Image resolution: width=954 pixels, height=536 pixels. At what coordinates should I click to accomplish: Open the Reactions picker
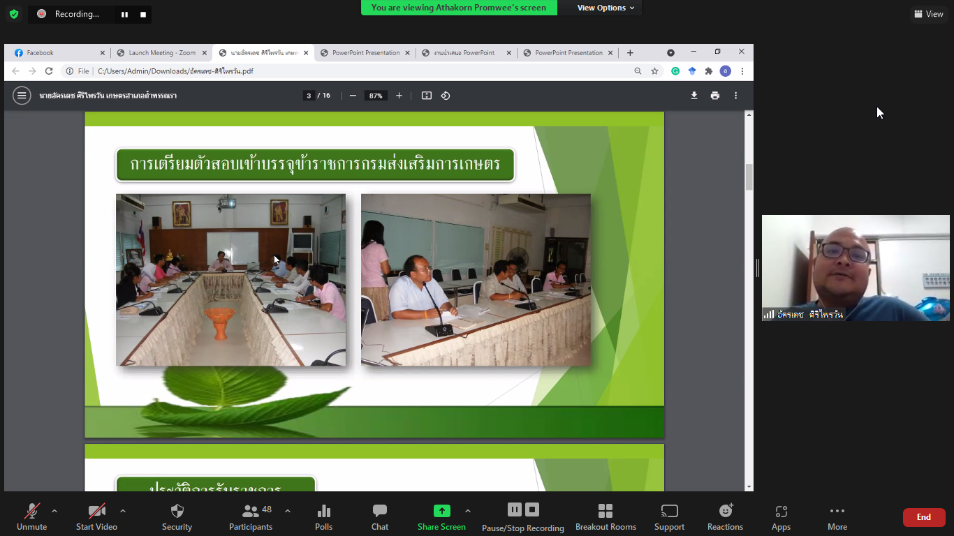[725, 516]
